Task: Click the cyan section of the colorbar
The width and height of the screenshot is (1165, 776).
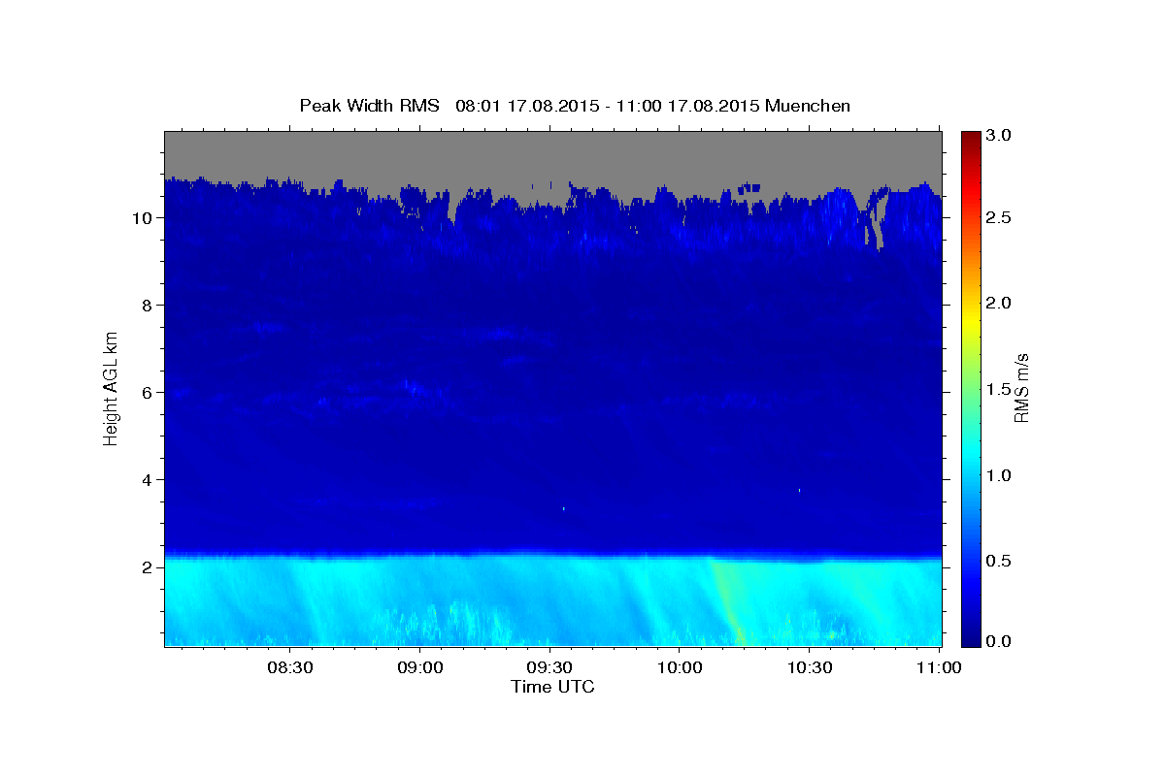Action: coord(971,456)
